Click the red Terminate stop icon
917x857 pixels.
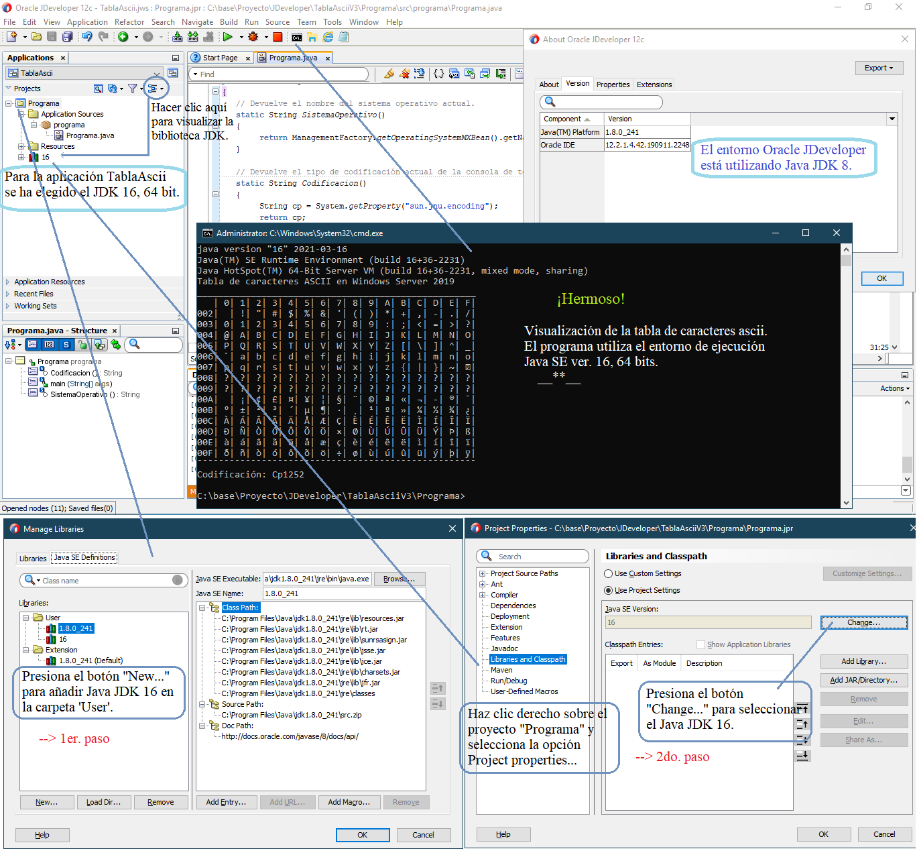tap(278, 37)
